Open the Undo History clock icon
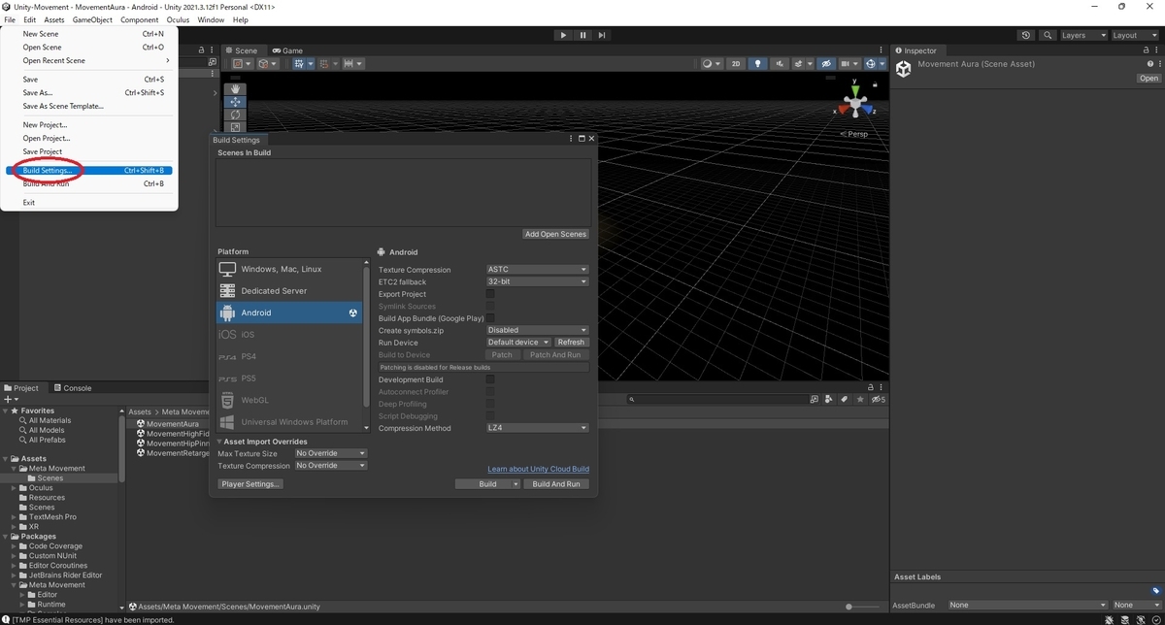Viewport: 1165px width, 625px height. (1026, 35)
